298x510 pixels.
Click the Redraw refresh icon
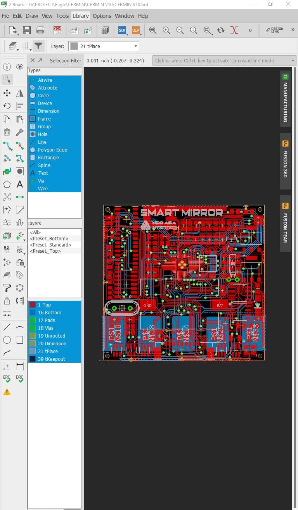(x=221, y=30)
